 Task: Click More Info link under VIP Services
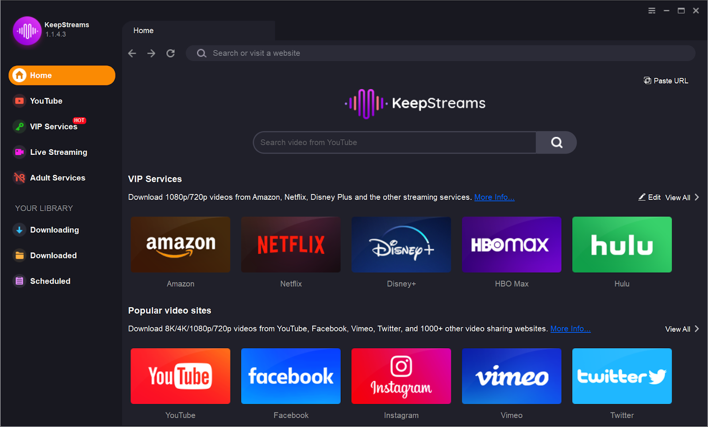(494, 197)
